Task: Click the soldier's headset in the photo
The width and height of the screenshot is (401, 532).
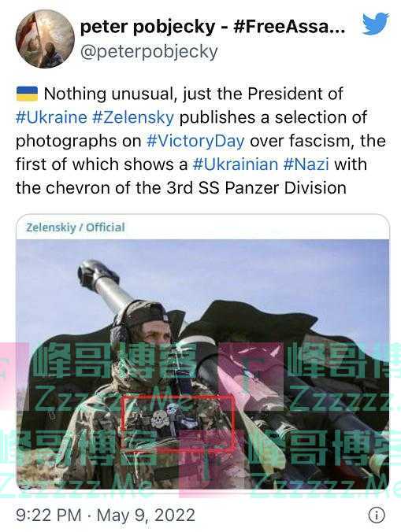Action: pos(120,329)
